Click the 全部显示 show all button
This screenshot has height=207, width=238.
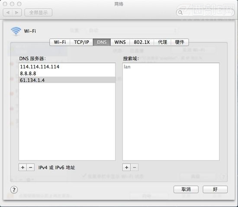[x=39, y=13]
